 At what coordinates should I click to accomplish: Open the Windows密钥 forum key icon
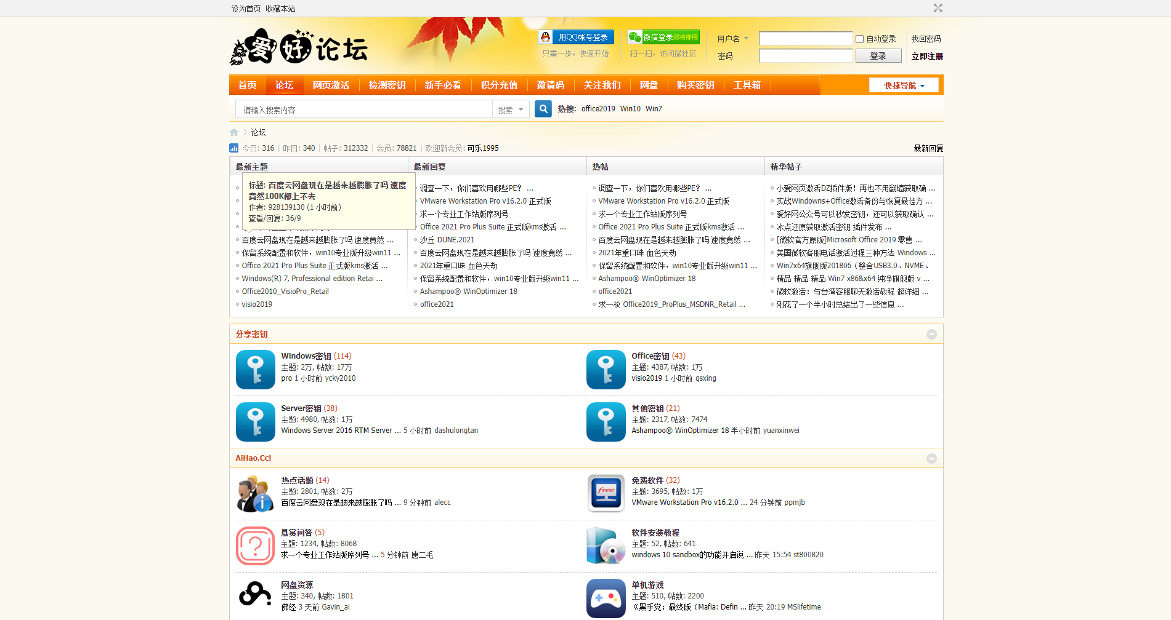(256, 370)
